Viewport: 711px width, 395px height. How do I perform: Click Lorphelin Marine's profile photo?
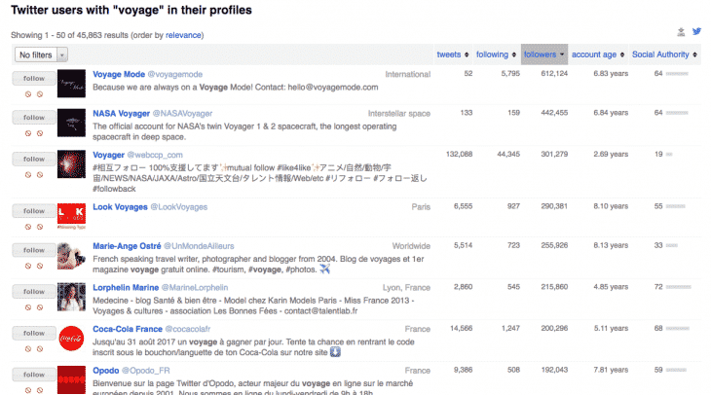[x=72, y=298]
